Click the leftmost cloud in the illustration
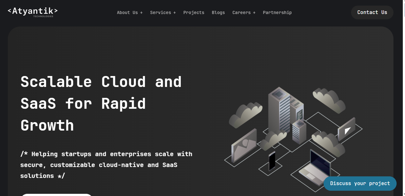This screenshot has height=196, width=405. point(245,115)
